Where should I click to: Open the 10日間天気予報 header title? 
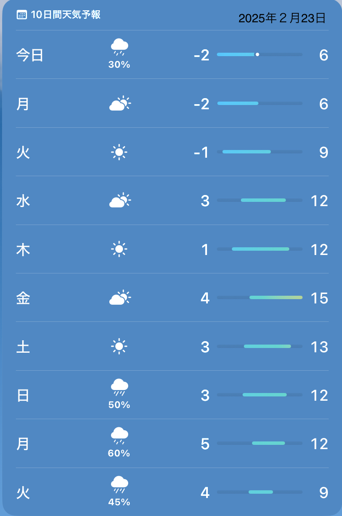pos(66,15)
